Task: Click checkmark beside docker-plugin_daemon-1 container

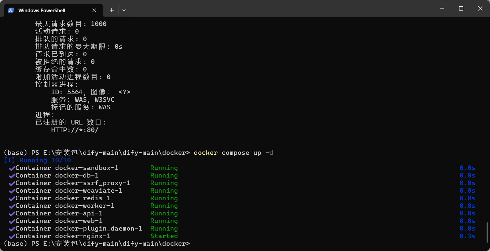Action: pyautogui.click(x=12, y=229)
